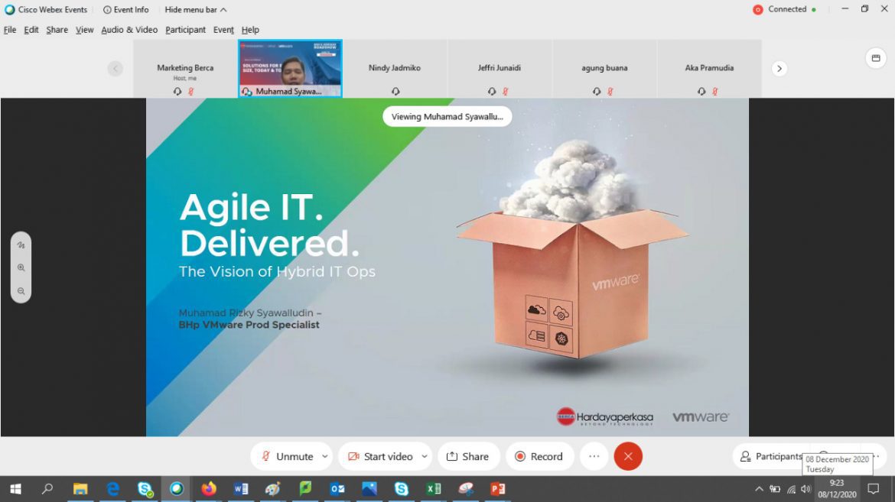Click Jeffri Junaidi's muted microphone icon
Viewport: 895px width, 502px height.
tap(505, 91)
